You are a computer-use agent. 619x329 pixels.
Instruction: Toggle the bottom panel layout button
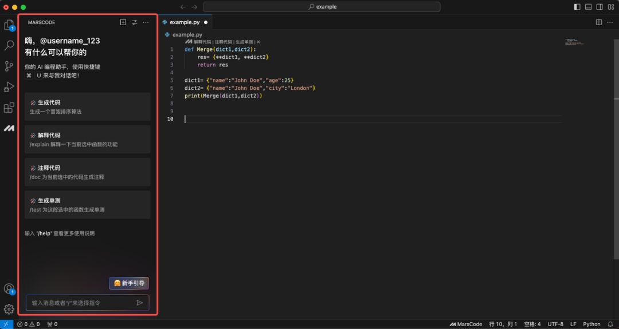click(x=588, y=7)
